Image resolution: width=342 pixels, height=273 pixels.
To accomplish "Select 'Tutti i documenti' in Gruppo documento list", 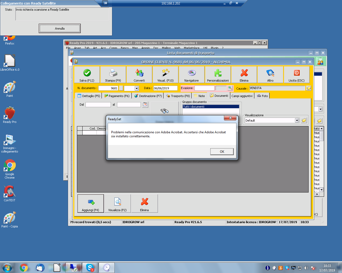I will point(211,107).
